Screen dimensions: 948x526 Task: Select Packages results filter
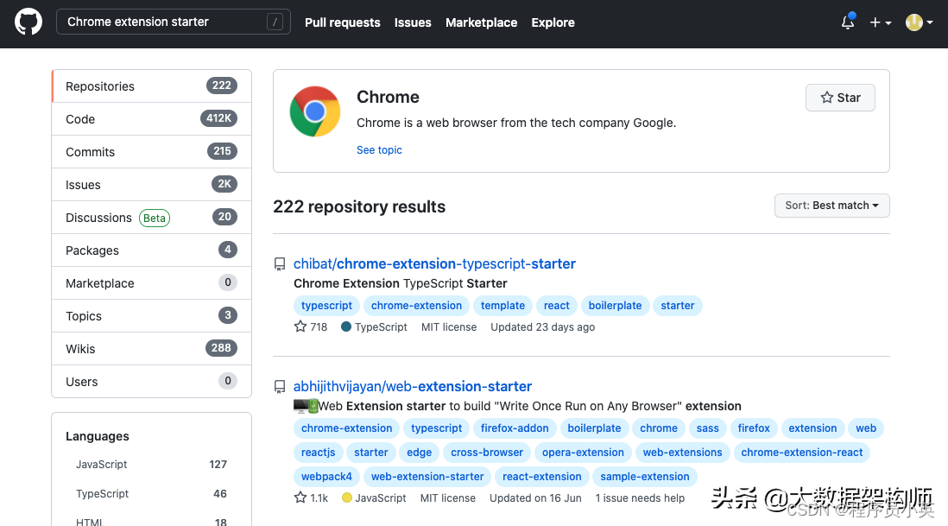[152, 250]
